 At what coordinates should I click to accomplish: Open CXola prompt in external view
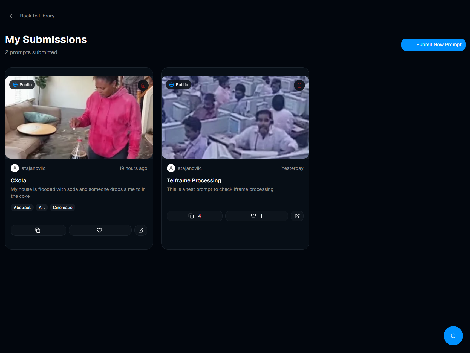(141, 230)
